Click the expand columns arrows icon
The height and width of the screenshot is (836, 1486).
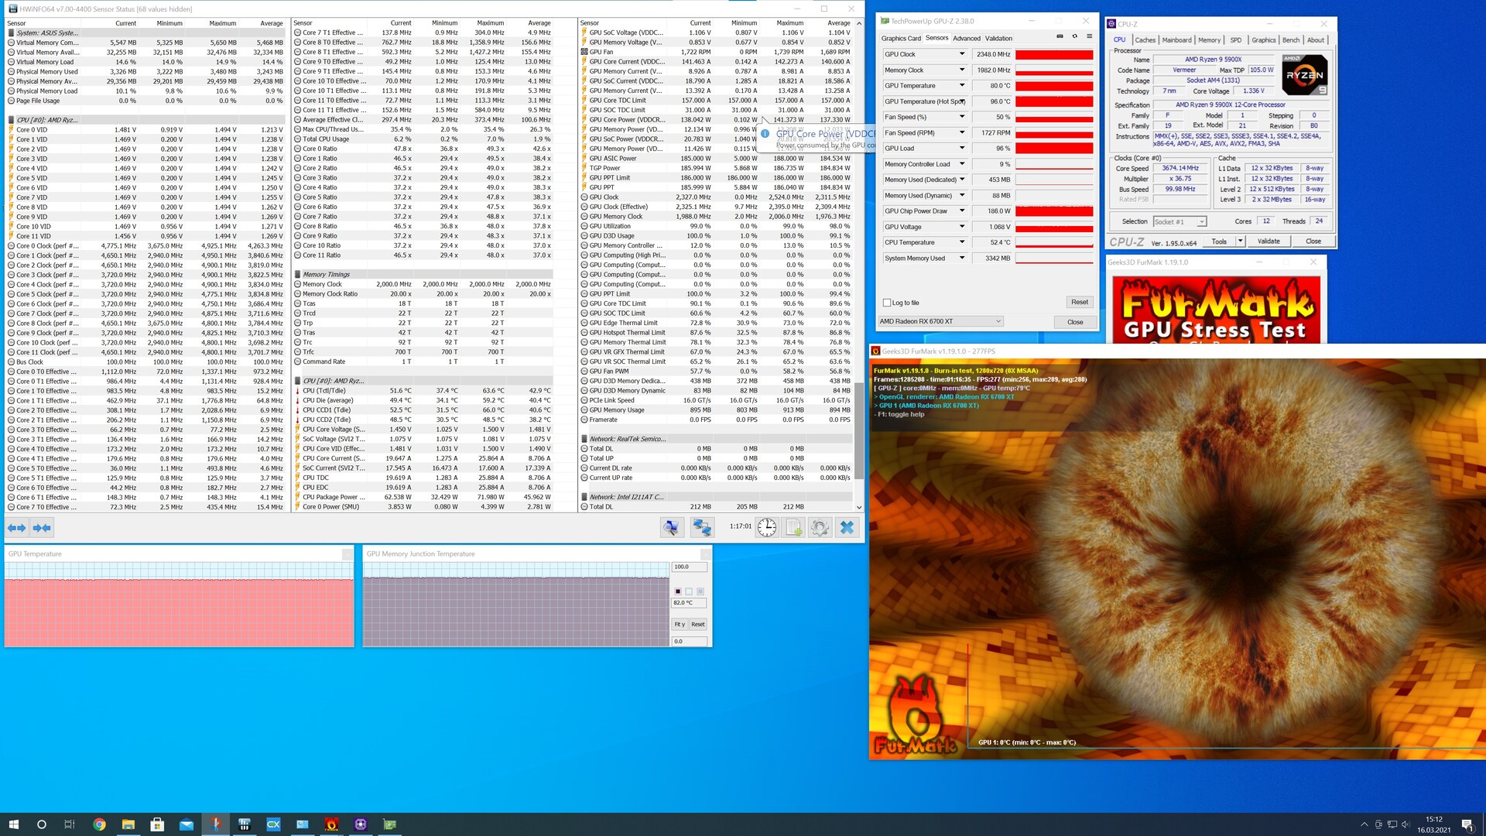[16, 528]
